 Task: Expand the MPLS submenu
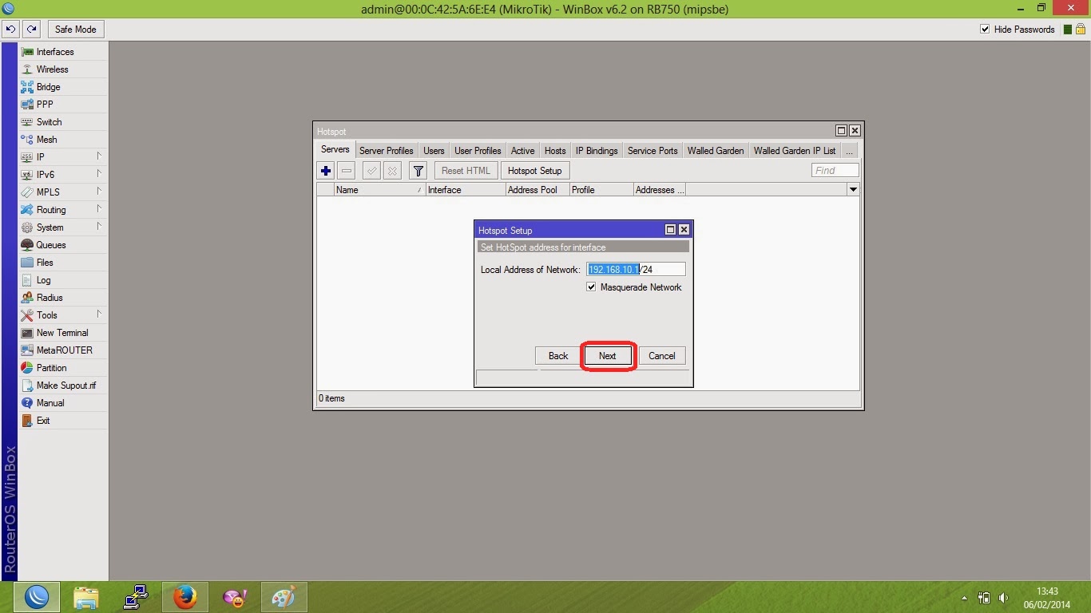99,192
